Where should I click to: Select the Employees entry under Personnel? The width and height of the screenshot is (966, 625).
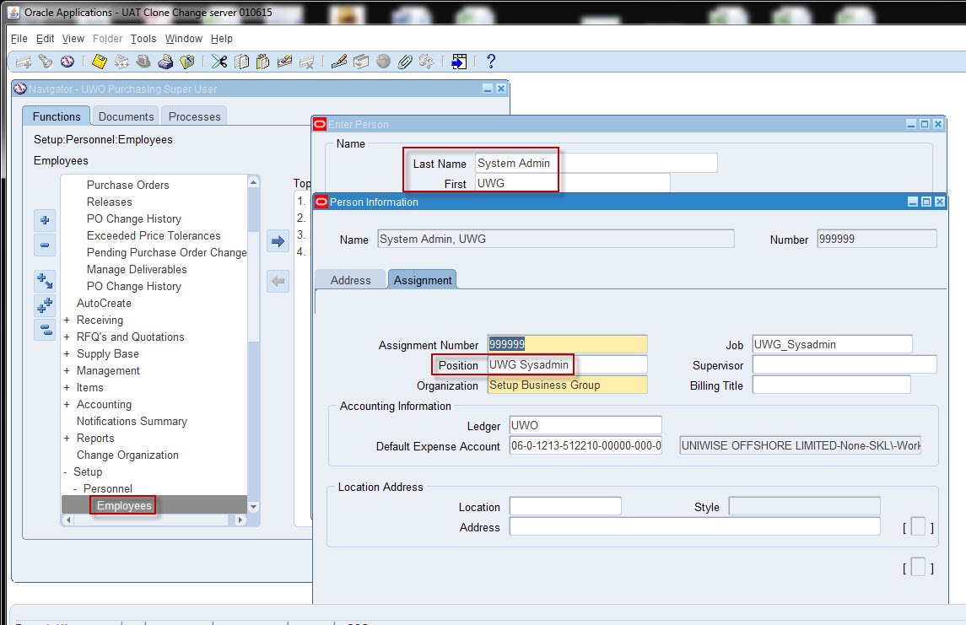click(x=123, y=505)
